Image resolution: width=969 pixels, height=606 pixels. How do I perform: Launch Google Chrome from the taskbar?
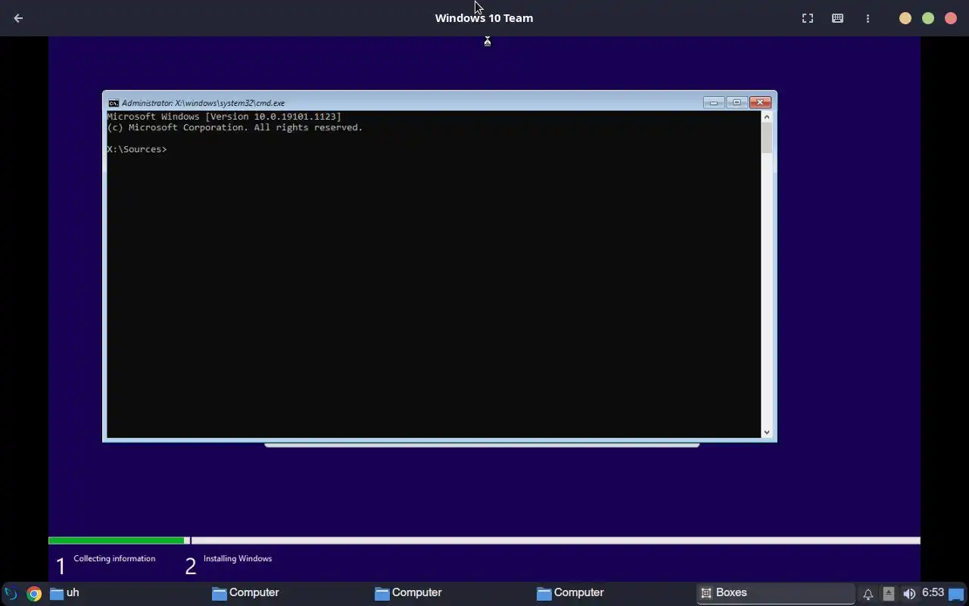(33, 593)
